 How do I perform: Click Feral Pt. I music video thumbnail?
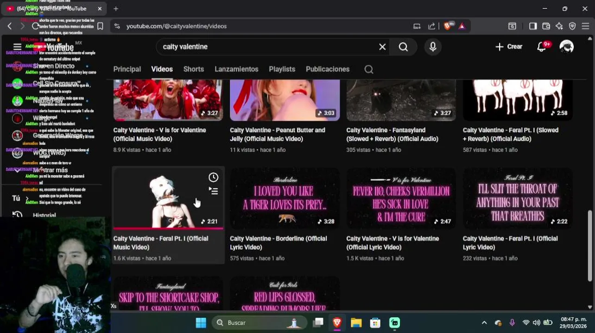tap(168, 198)
